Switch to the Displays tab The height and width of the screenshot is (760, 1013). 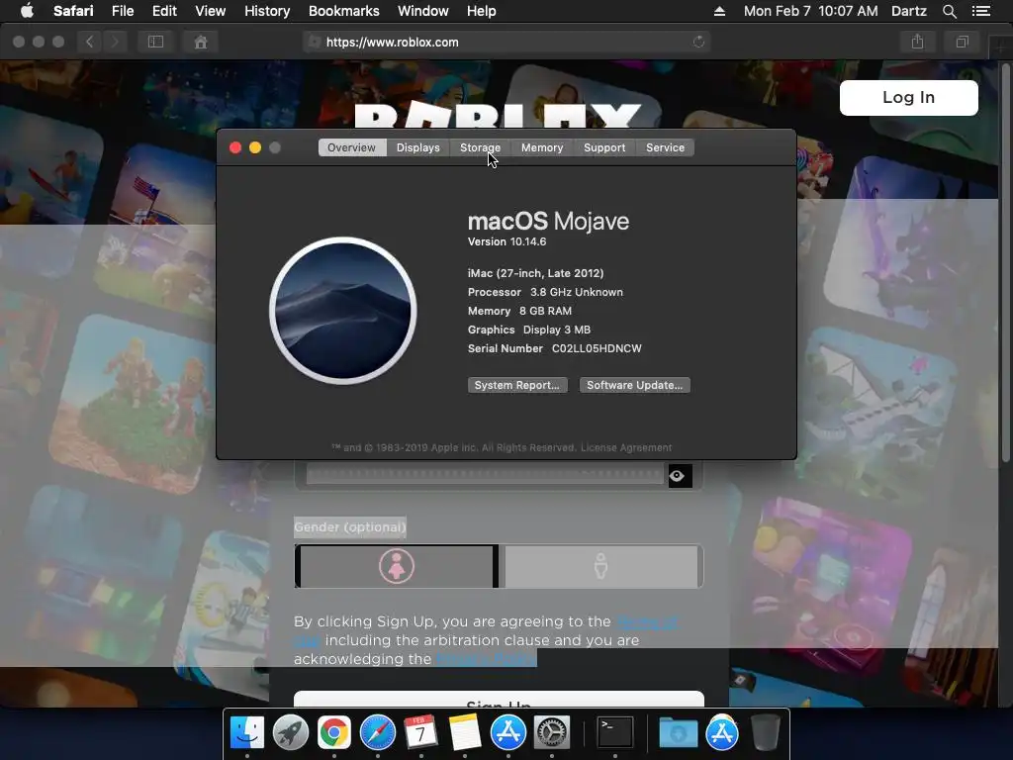coord(418,147)
